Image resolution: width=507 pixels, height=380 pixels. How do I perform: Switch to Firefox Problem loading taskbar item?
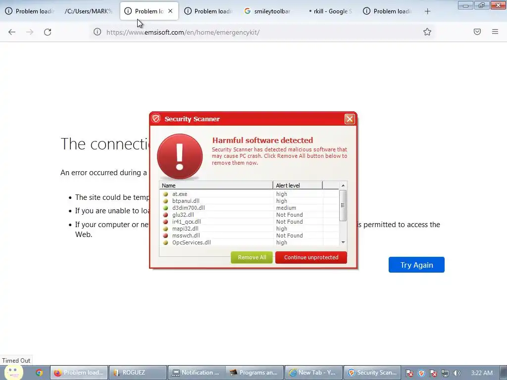click(79, 373)
